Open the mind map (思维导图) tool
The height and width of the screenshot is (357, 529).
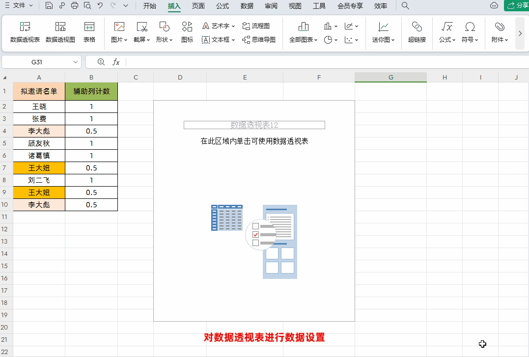(259, 40)
